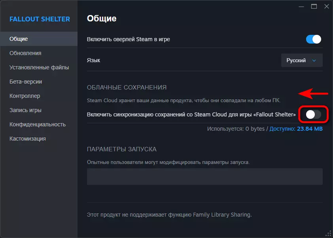Disable the Steam overlay in-game toggle
333x238 pixels.
tap(313, 39)
